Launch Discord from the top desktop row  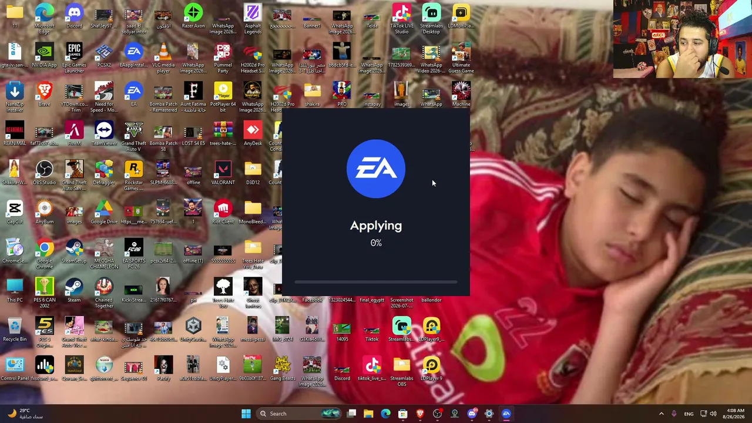point(74,16)
